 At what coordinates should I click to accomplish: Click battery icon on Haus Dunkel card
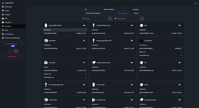coord(132,85)
